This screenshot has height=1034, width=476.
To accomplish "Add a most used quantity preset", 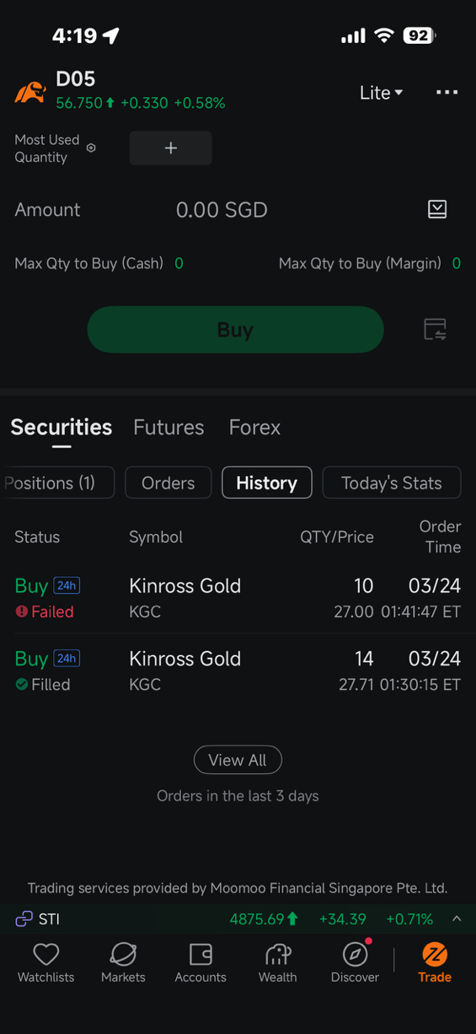I will [x=170, y=148].
